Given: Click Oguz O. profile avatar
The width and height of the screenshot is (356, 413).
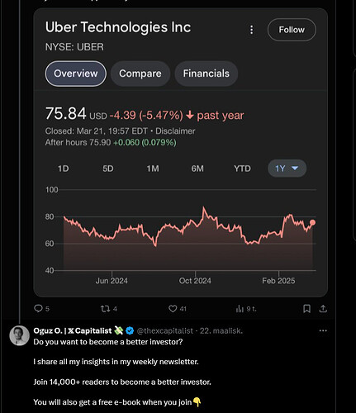Looking at the screenshot, I should 19,335.
